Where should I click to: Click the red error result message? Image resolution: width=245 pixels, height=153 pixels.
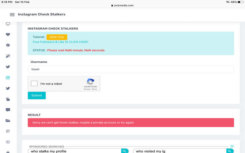131,123
